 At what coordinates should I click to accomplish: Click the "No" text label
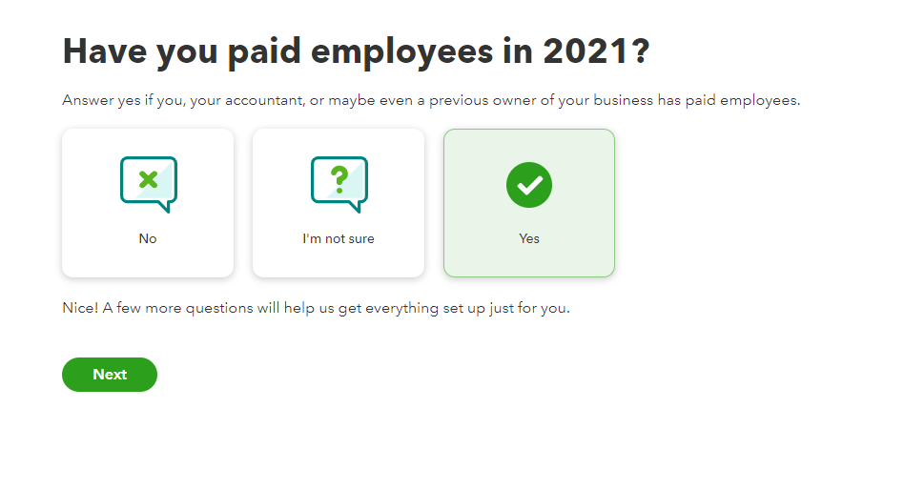pos(148,238)
